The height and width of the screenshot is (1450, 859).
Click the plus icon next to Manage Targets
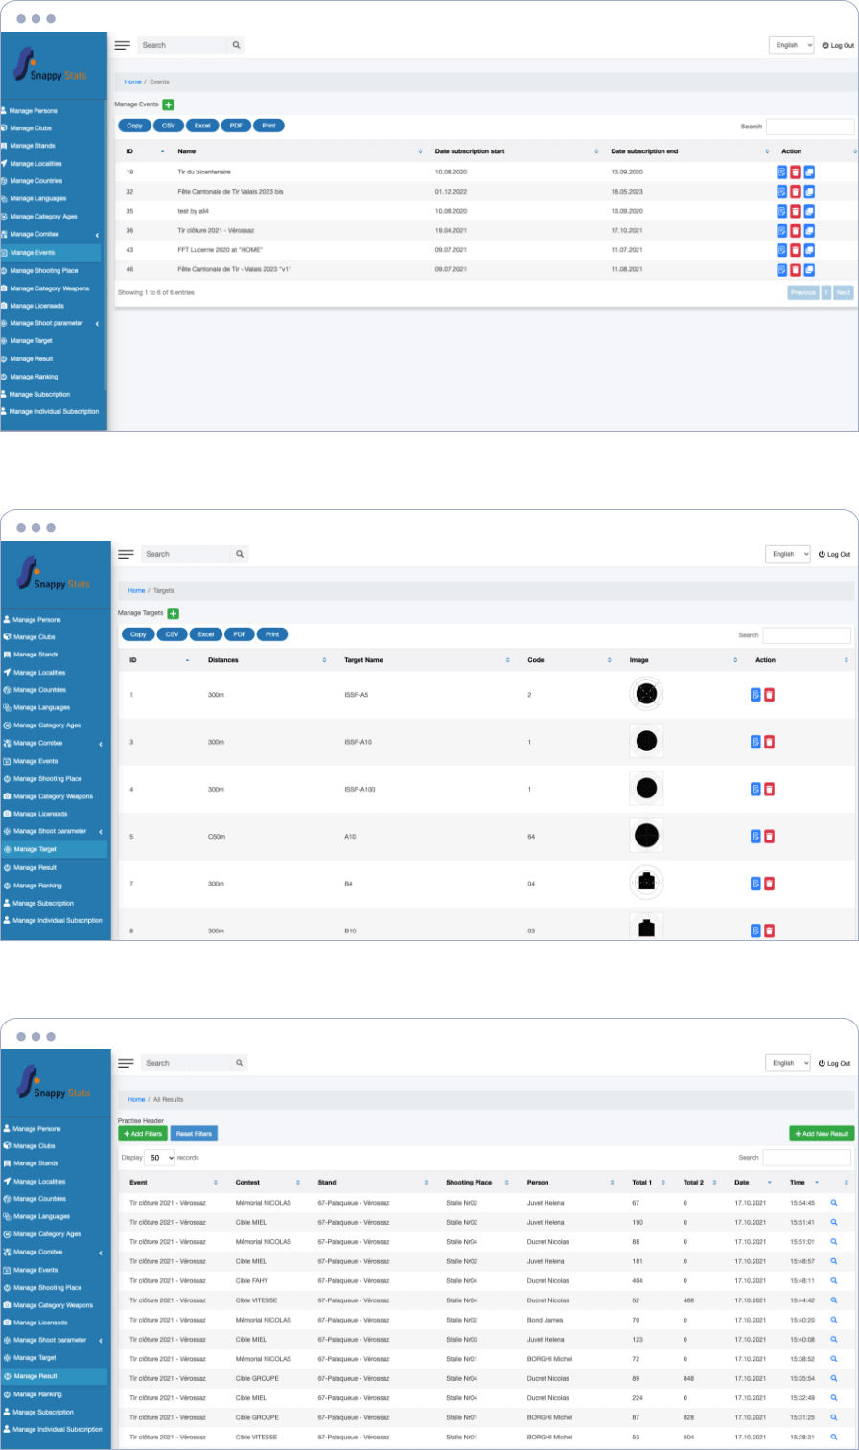(171, 612)
